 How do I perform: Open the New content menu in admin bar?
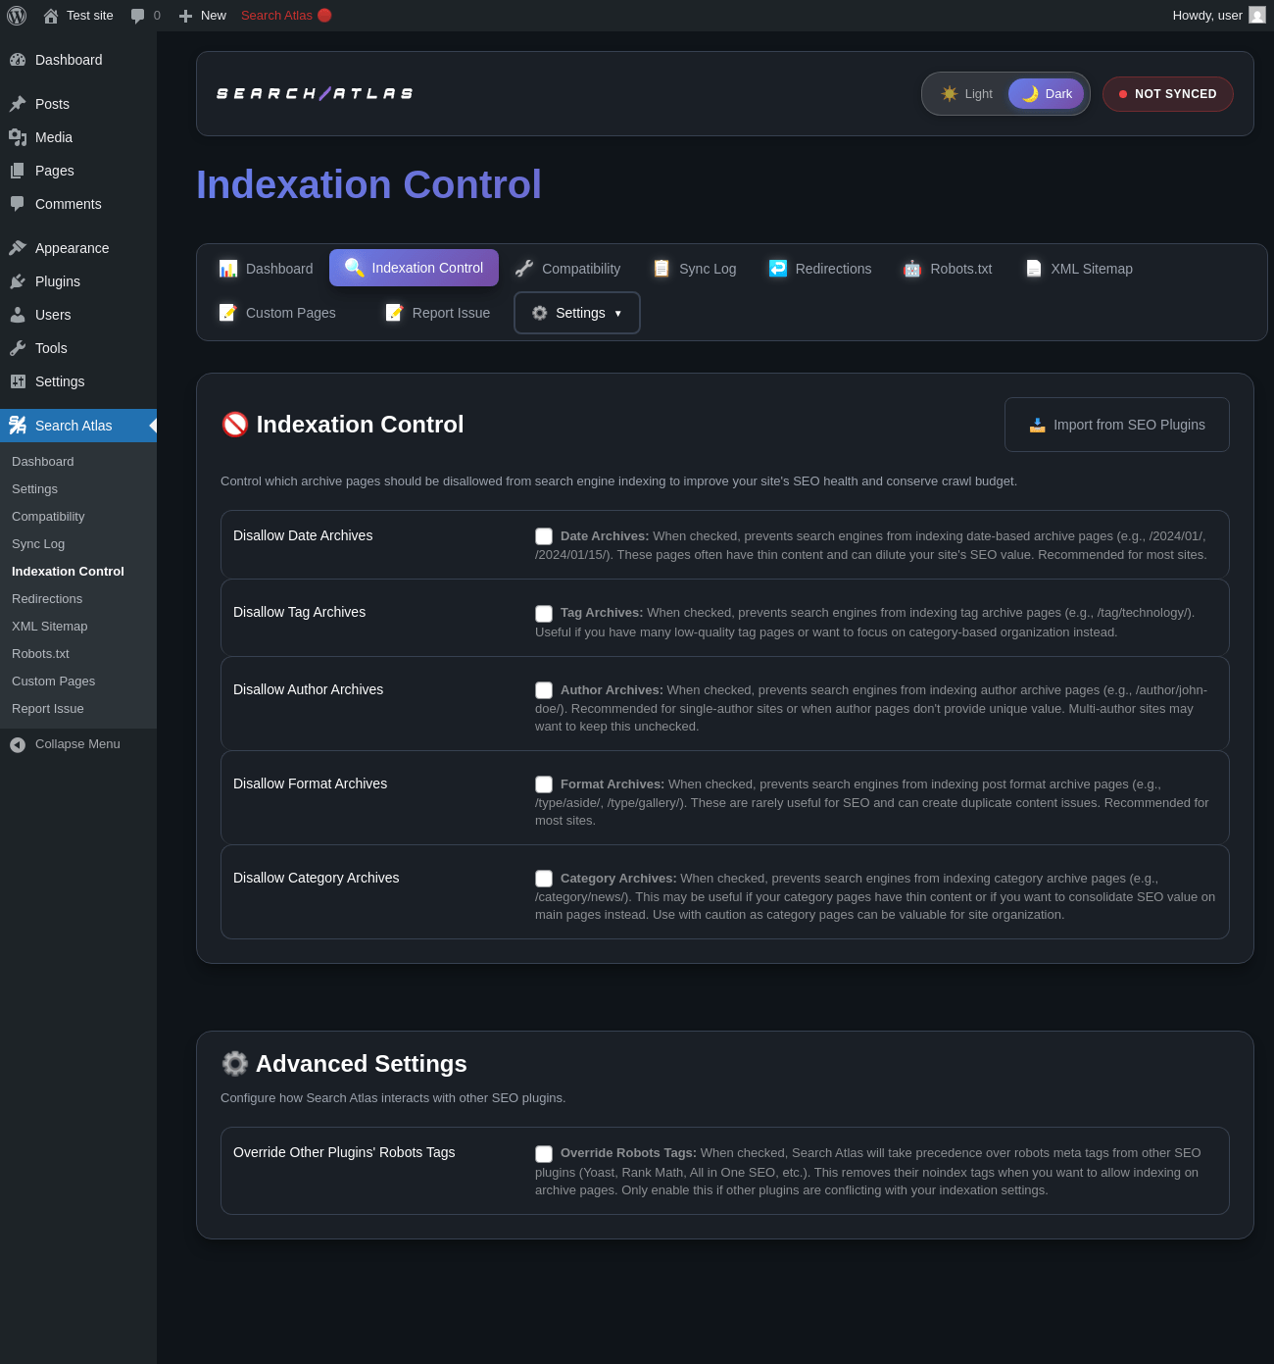[203, 16]
